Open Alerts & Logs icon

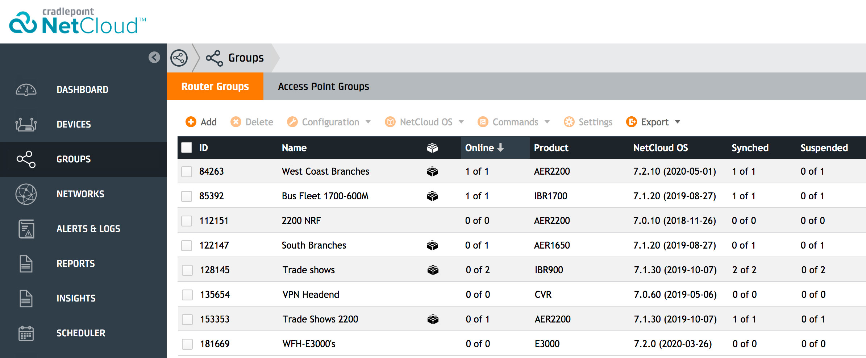tap(26, 229)
